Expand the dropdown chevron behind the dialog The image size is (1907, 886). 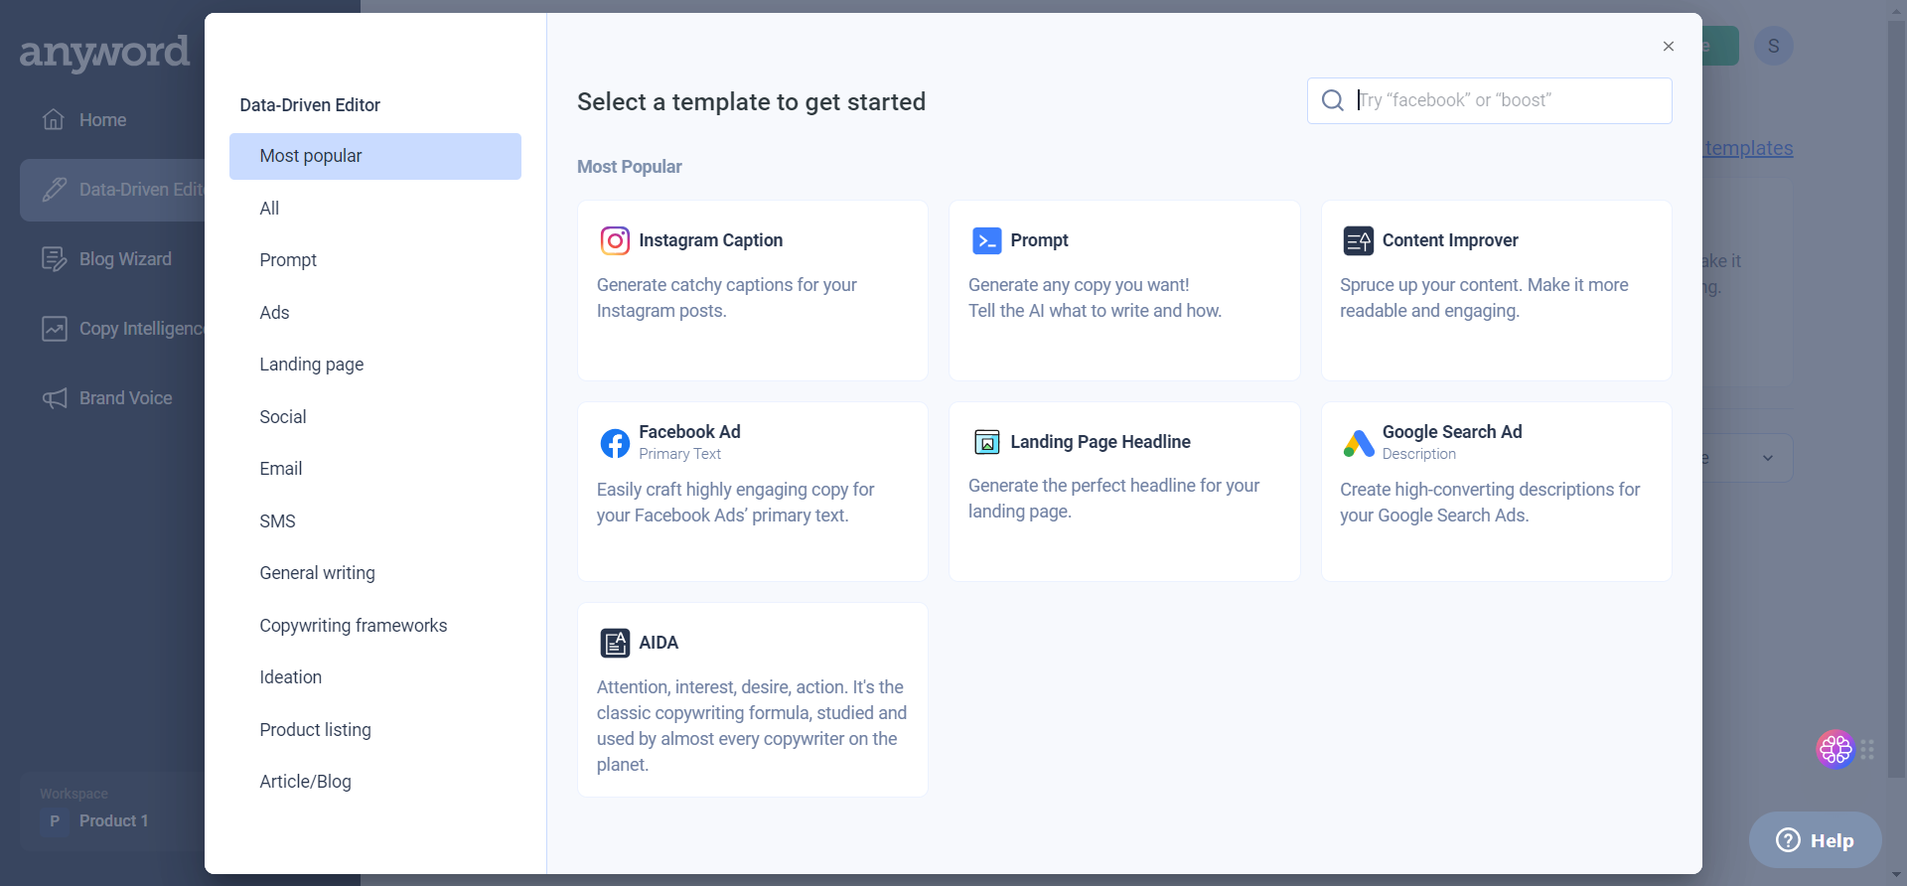(x=1767, y=458)
